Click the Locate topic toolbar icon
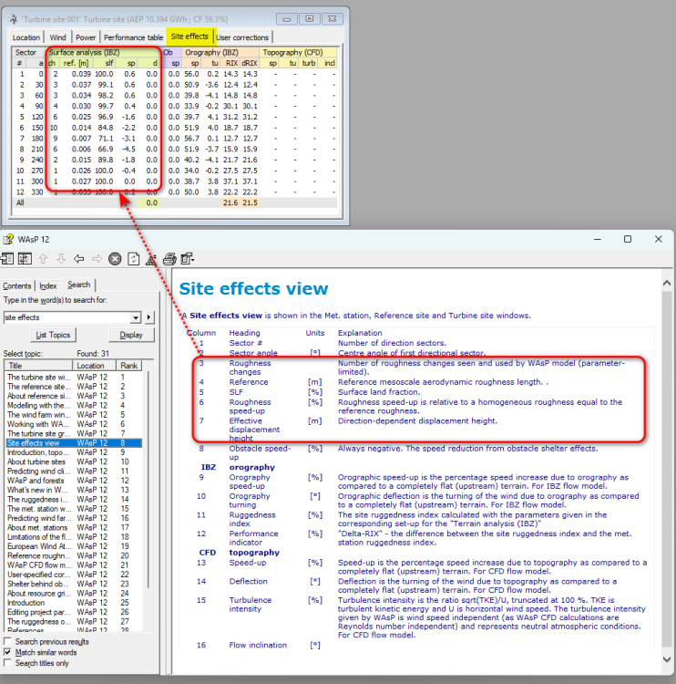 26,259
